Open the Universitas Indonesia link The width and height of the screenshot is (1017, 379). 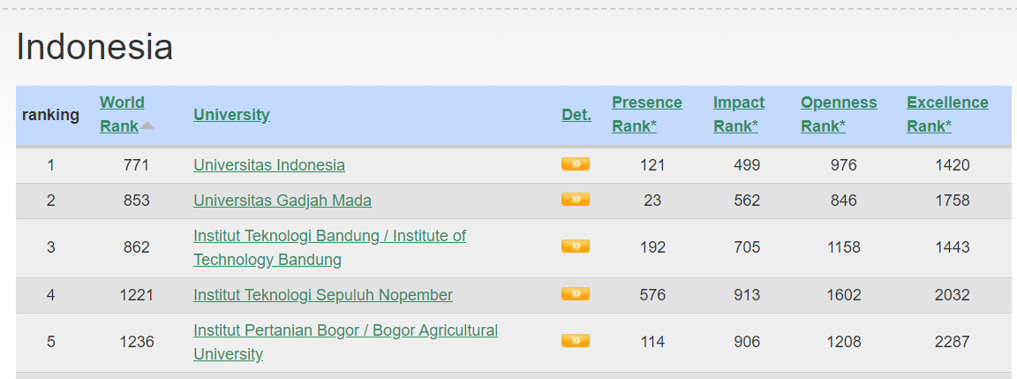coord(269,165)
